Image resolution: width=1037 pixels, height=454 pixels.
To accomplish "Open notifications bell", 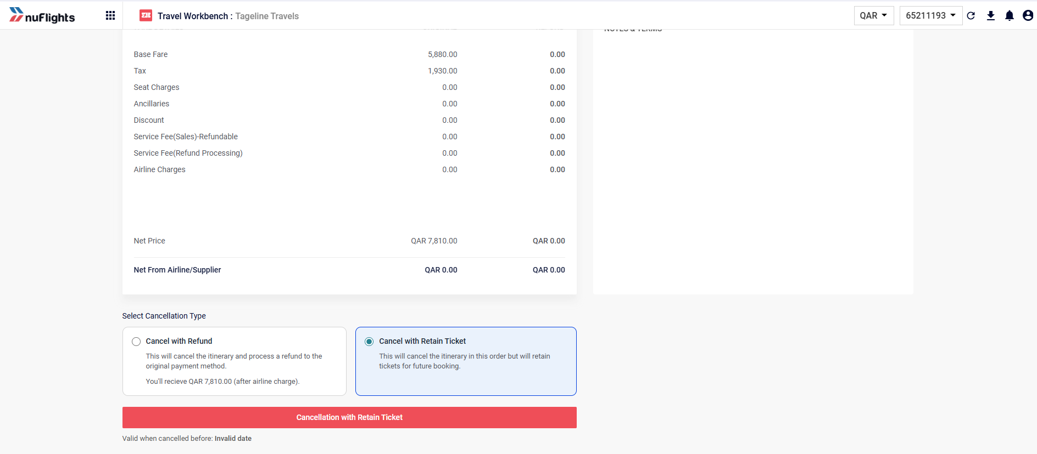I will coord(1010,15).
